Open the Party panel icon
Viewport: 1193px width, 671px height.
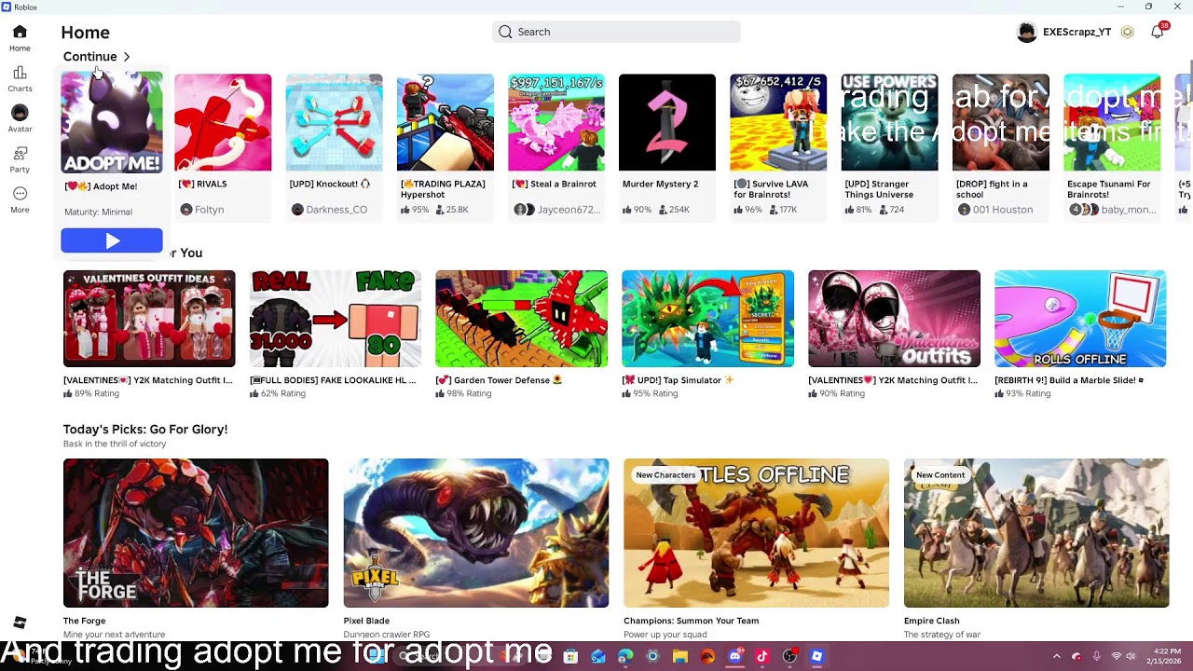pyautogui.click(x=20, y=153)
